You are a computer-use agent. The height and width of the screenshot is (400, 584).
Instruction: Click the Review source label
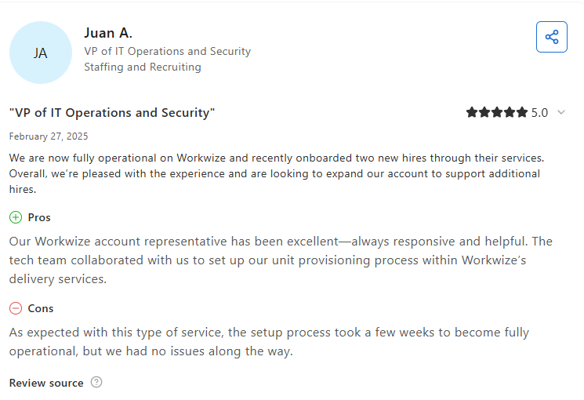(x=46, y=383)
